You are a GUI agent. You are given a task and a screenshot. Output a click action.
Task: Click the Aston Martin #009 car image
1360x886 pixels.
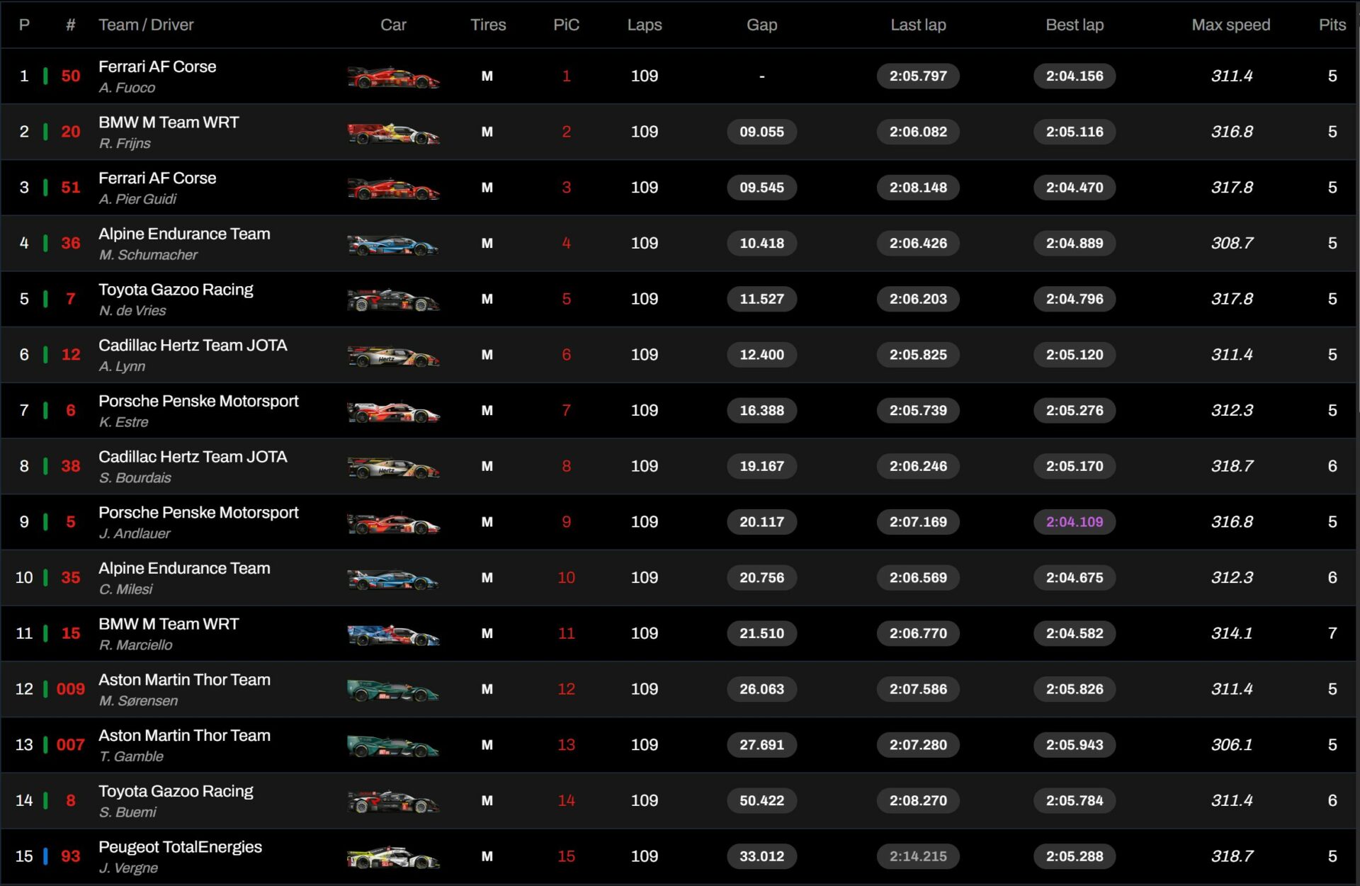tap(393, 690)
